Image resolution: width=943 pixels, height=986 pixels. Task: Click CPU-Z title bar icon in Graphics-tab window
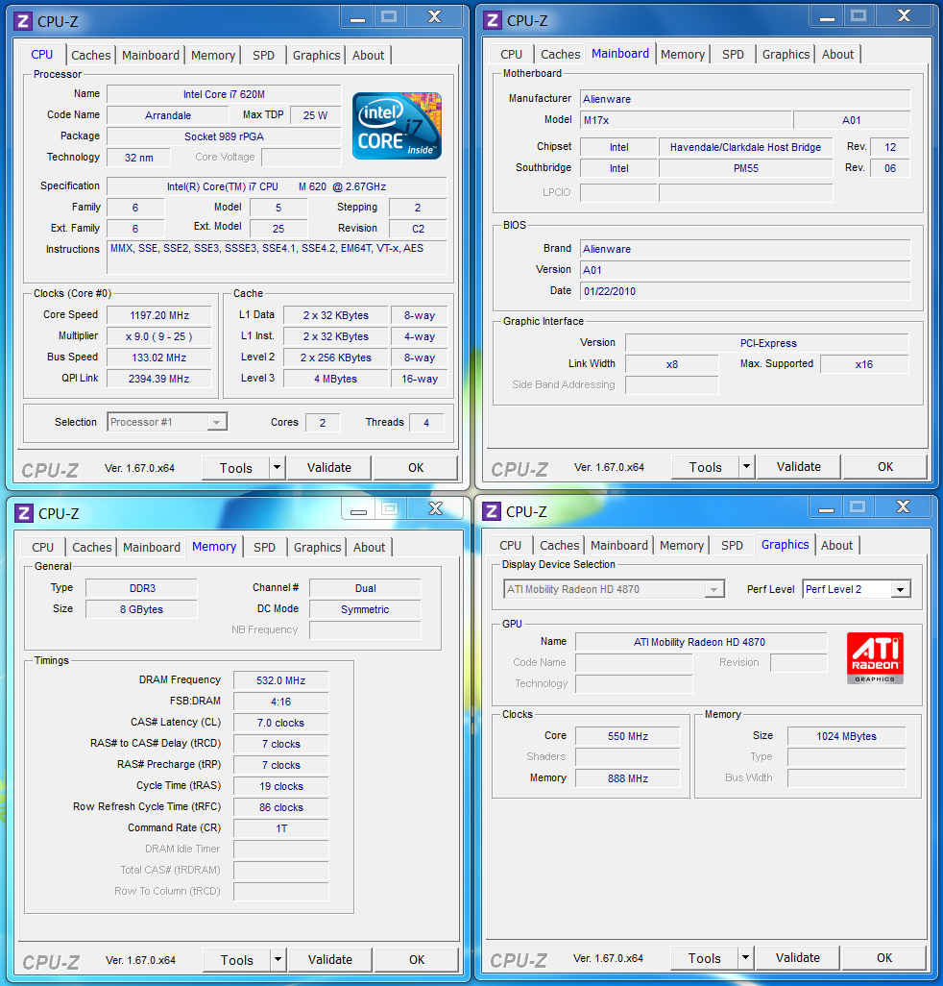coord(492,511)
